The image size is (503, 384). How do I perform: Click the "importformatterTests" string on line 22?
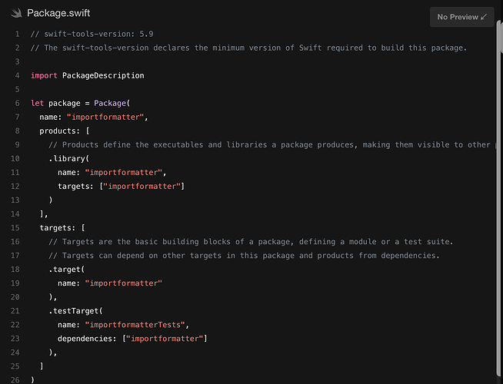135,325
